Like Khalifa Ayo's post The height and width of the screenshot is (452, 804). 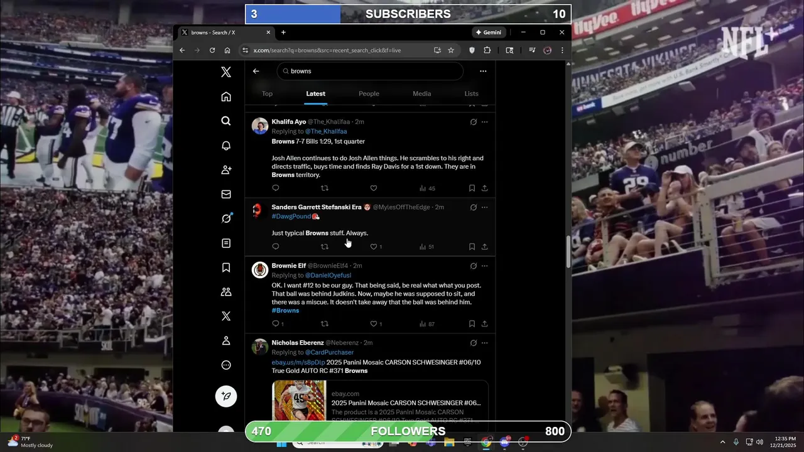click(x=374, y=188)
